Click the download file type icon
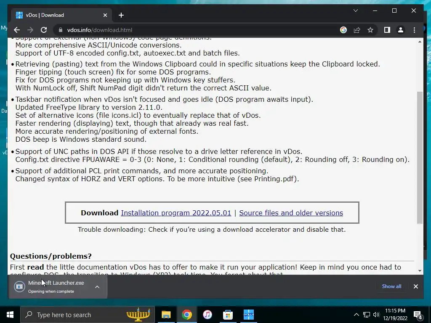The height and width of the screenshot is (323, 431). pyautogui.click(x=19, y=287)
